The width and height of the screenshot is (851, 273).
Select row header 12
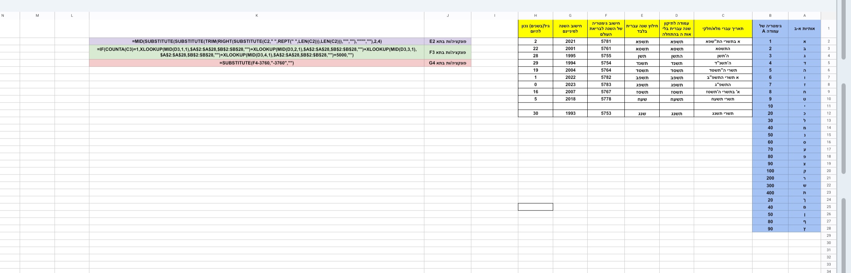(x=829, y=113)
